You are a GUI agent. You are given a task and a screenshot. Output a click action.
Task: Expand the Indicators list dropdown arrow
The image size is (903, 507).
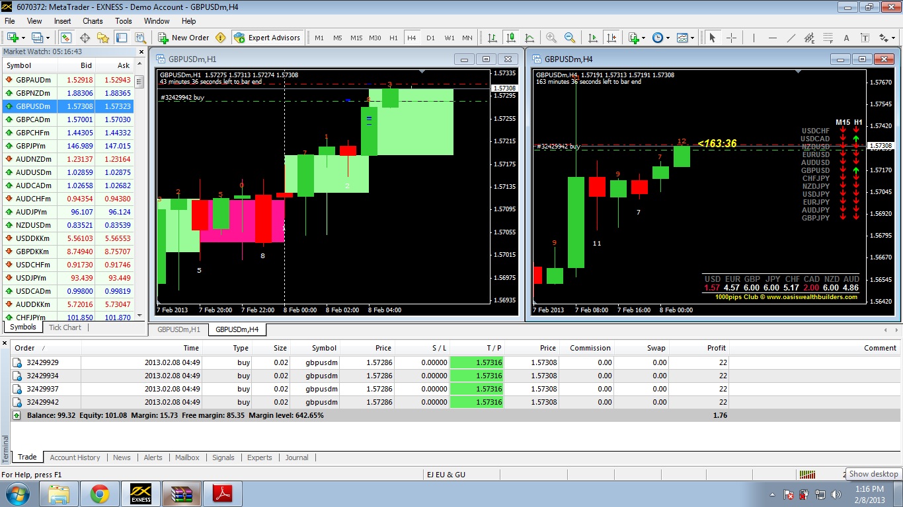[x=643, y=38]
